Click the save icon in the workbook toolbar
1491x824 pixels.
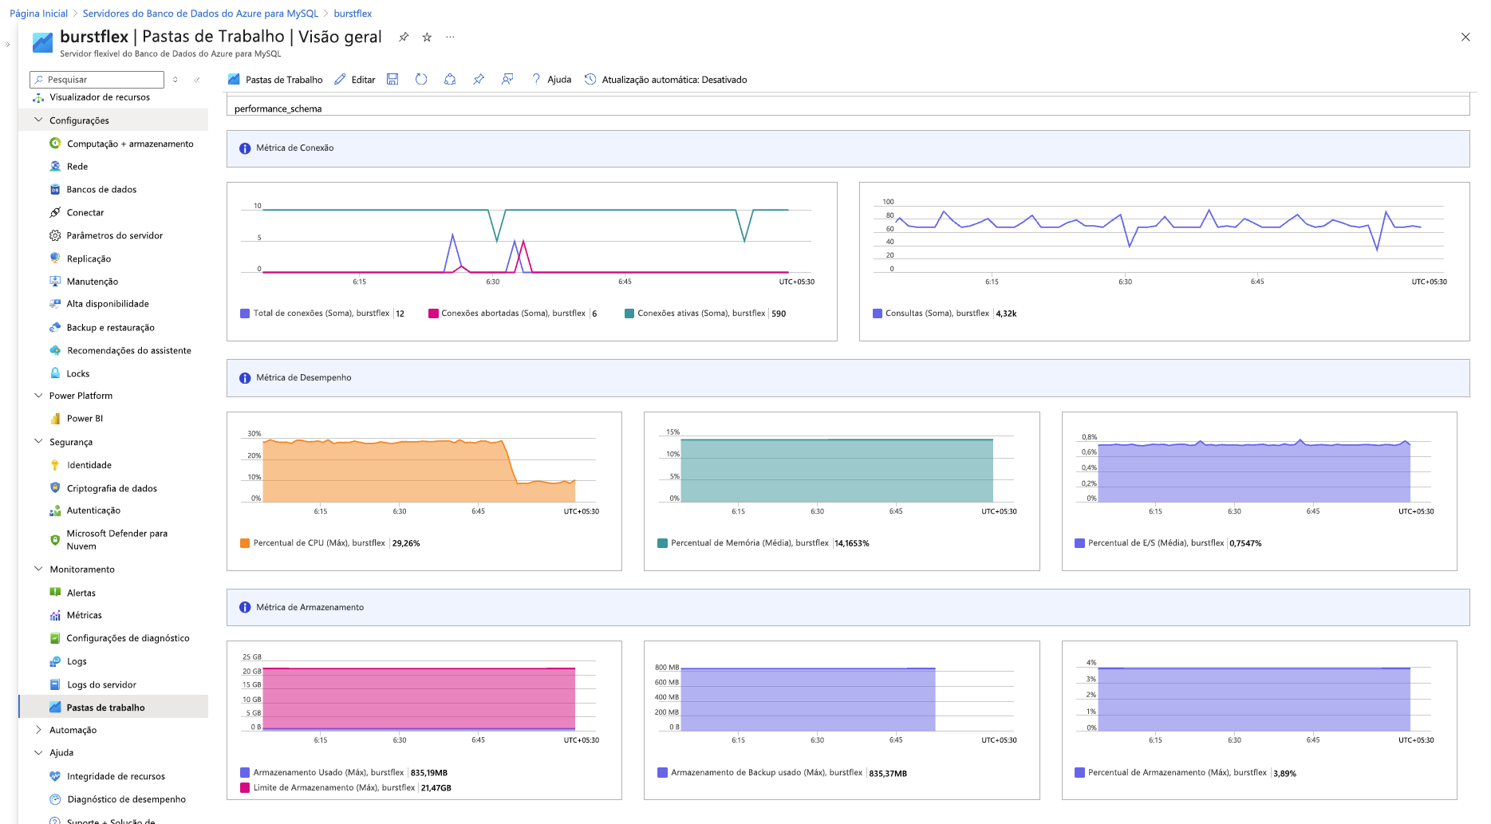click(392, 79)
